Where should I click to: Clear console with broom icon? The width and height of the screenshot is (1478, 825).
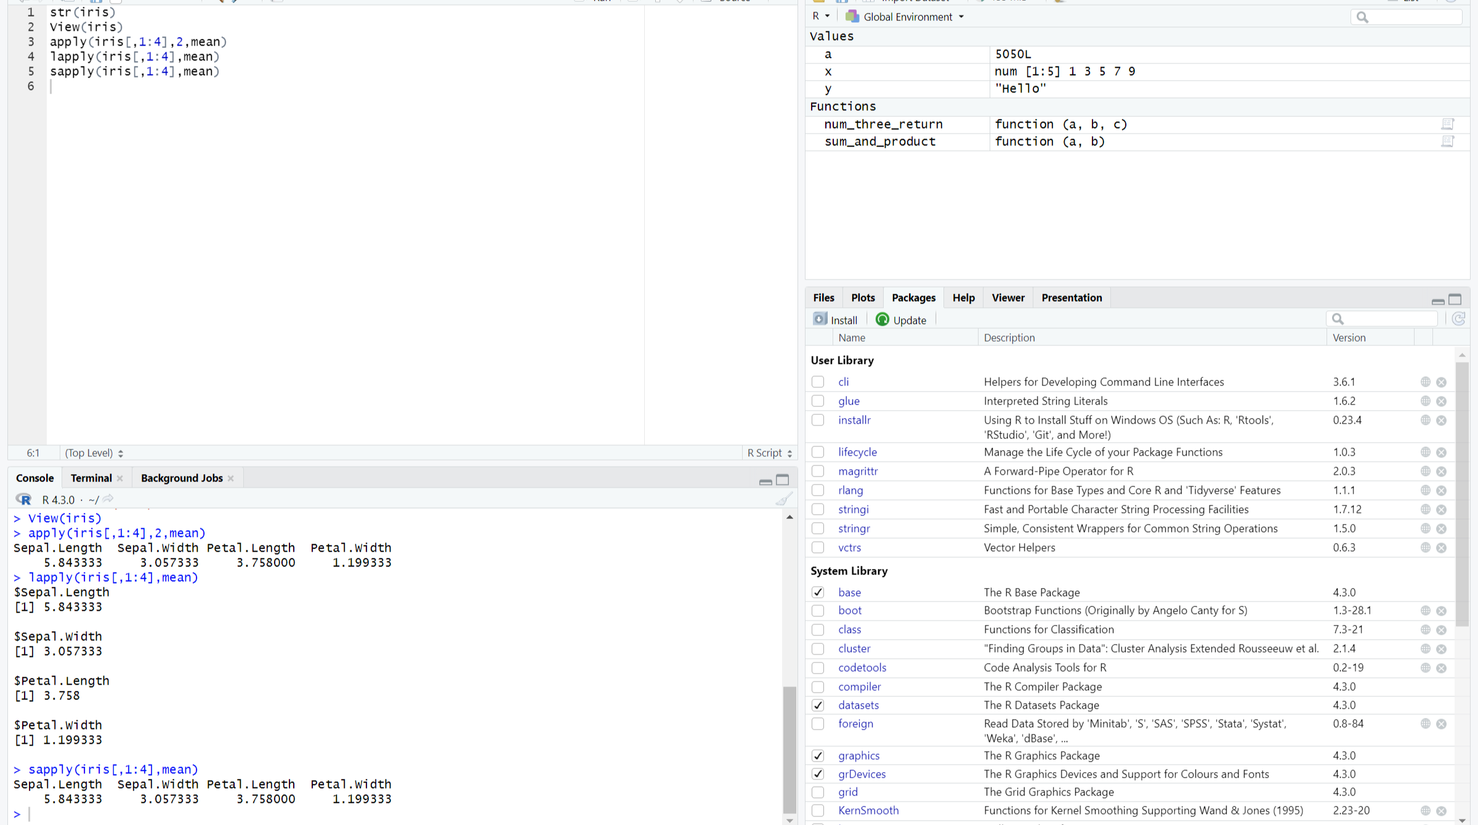pyautogui.click(x=783, y=499)
